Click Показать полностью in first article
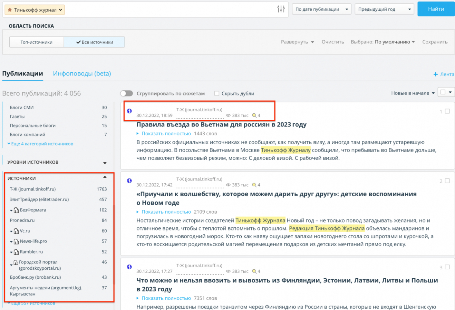Image resolution: width=455 pixels, height=310 pixels. coord(166,134)
